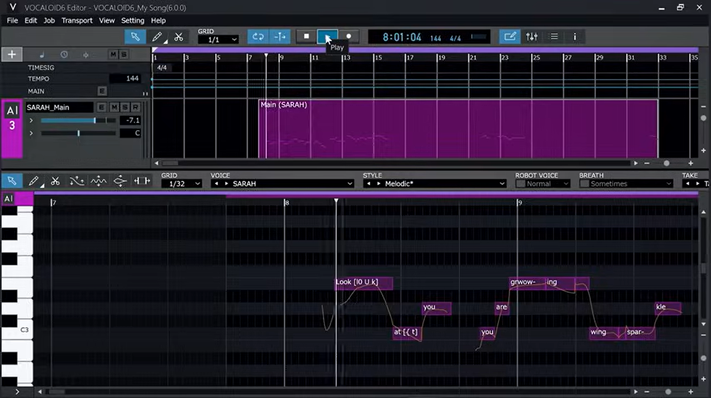Open the track list panel icon
Viewport: 711px width, 398px height.
pyautogui.click(x=553, y=36)
